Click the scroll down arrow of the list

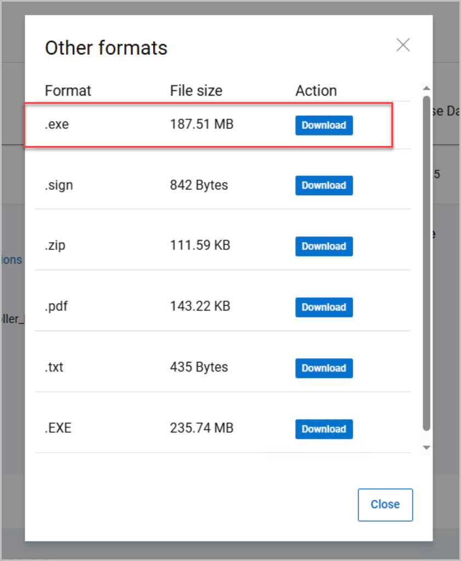(x=426, y=448)
